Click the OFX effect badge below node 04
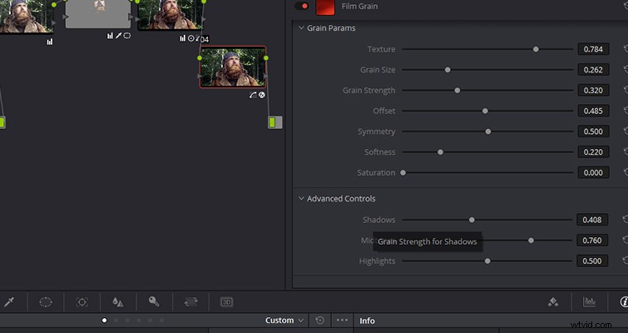 coord(262,95)
